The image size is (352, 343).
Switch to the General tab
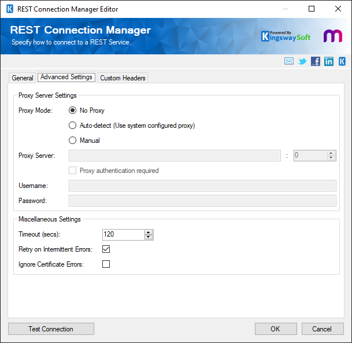(23, 78)
